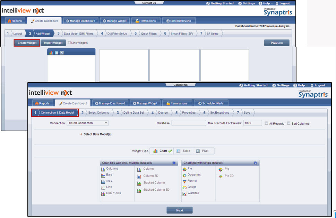
Task: Go to Set Exceptions step
Action: point(219,113)
